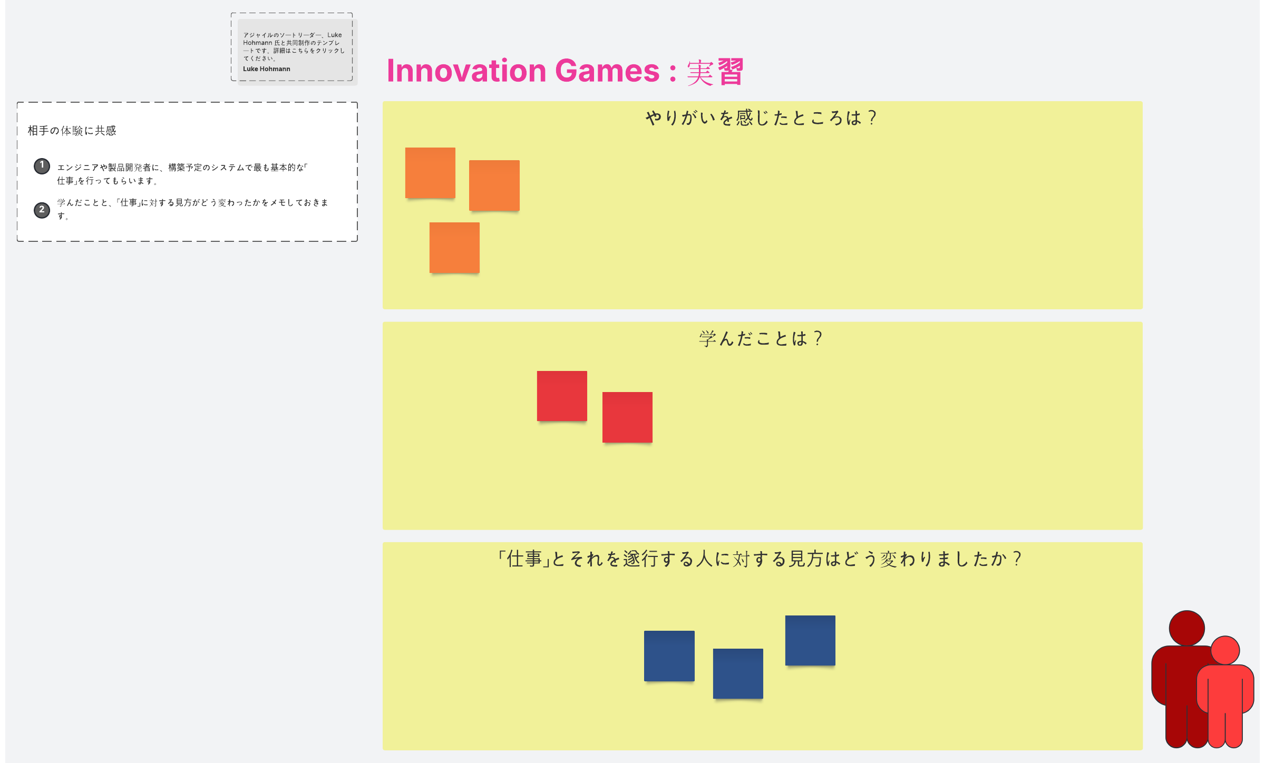Select the number 2 step circle
Screen dimensions: 1265x763
(42, 210)
